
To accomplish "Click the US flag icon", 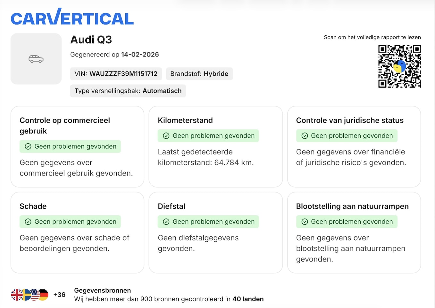I will tap(35, 295).
